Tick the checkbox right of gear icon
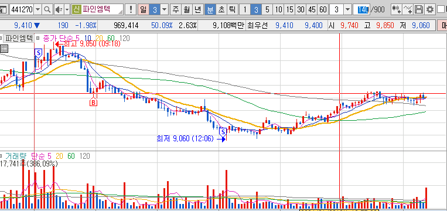 pos(441,9)
